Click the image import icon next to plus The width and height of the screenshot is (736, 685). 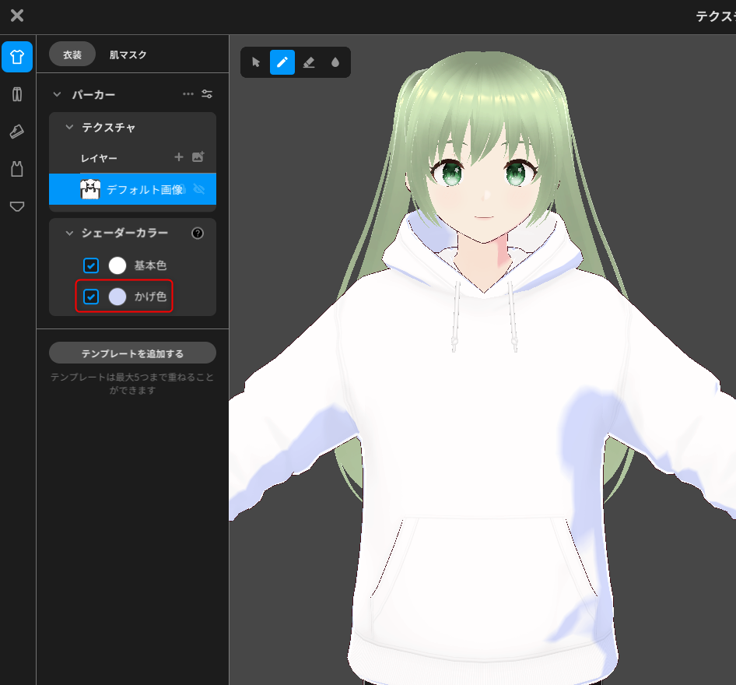(x=198, y=156)
